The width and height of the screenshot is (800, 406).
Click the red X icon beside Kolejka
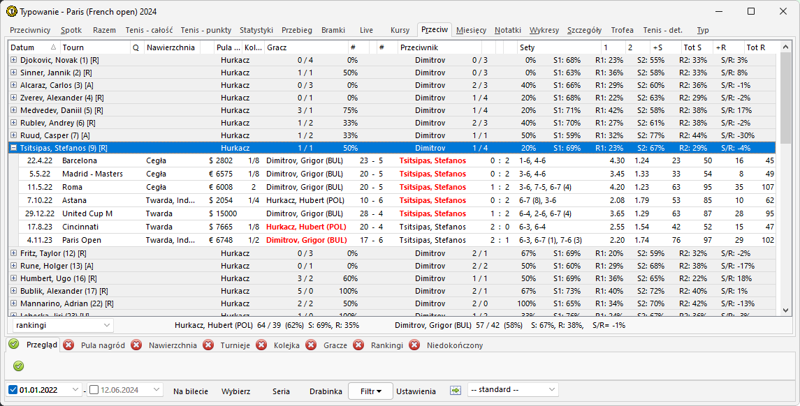261,345
